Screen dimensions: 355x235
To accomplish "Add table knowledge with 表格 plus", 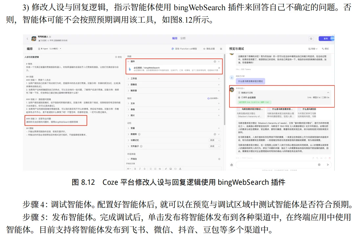I will 219,110.
